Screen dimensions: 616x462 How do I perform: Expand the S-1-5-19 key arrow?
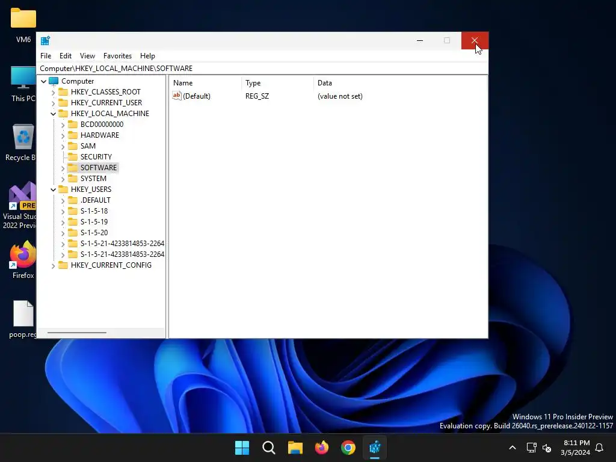coord(63,223)
